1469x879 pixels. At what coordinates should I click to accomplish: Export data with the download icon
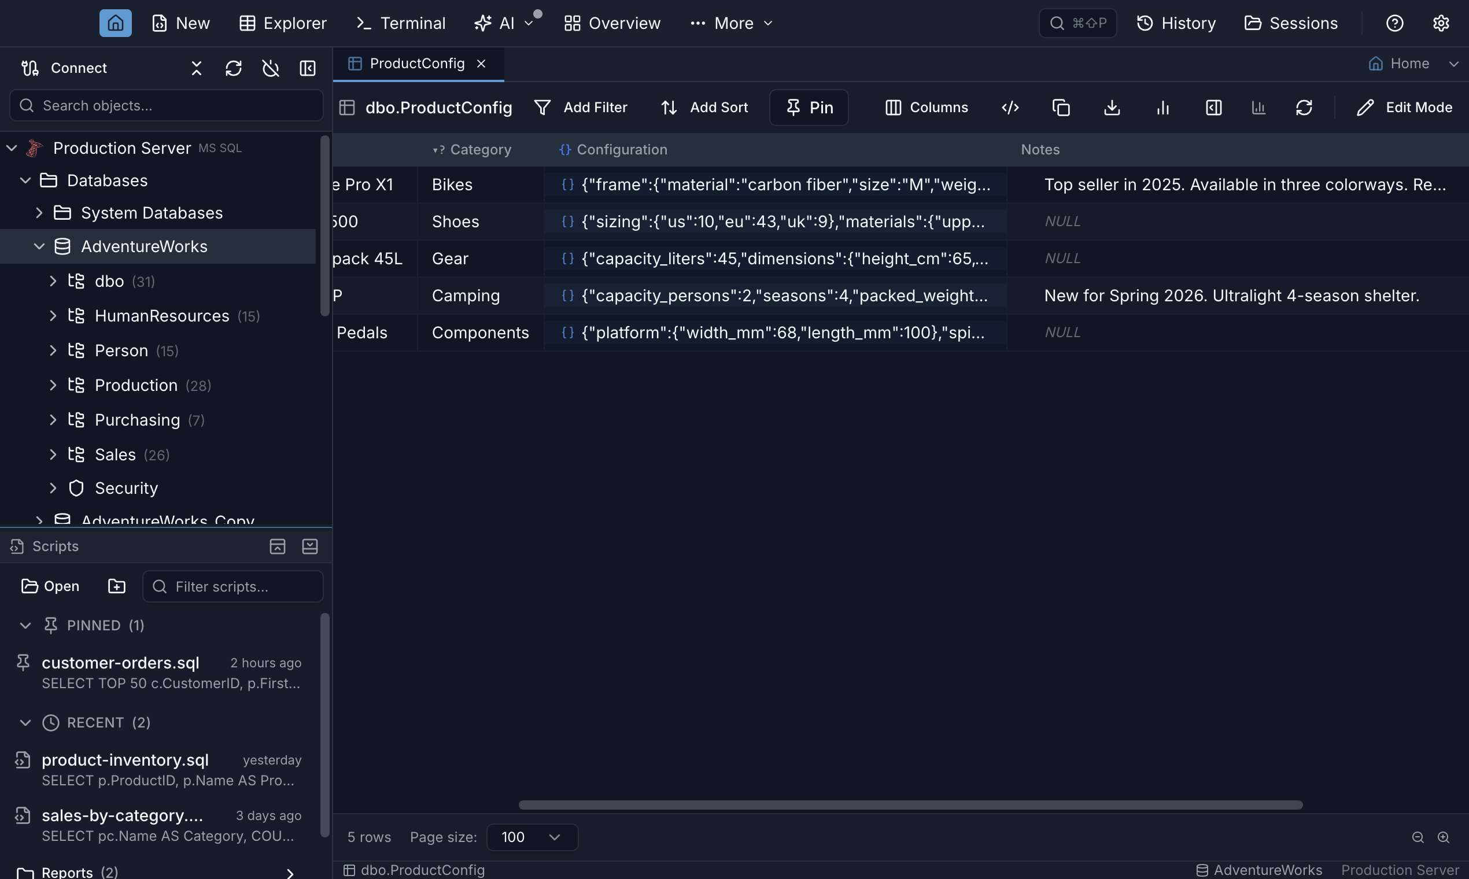(x=1112, y=107)
